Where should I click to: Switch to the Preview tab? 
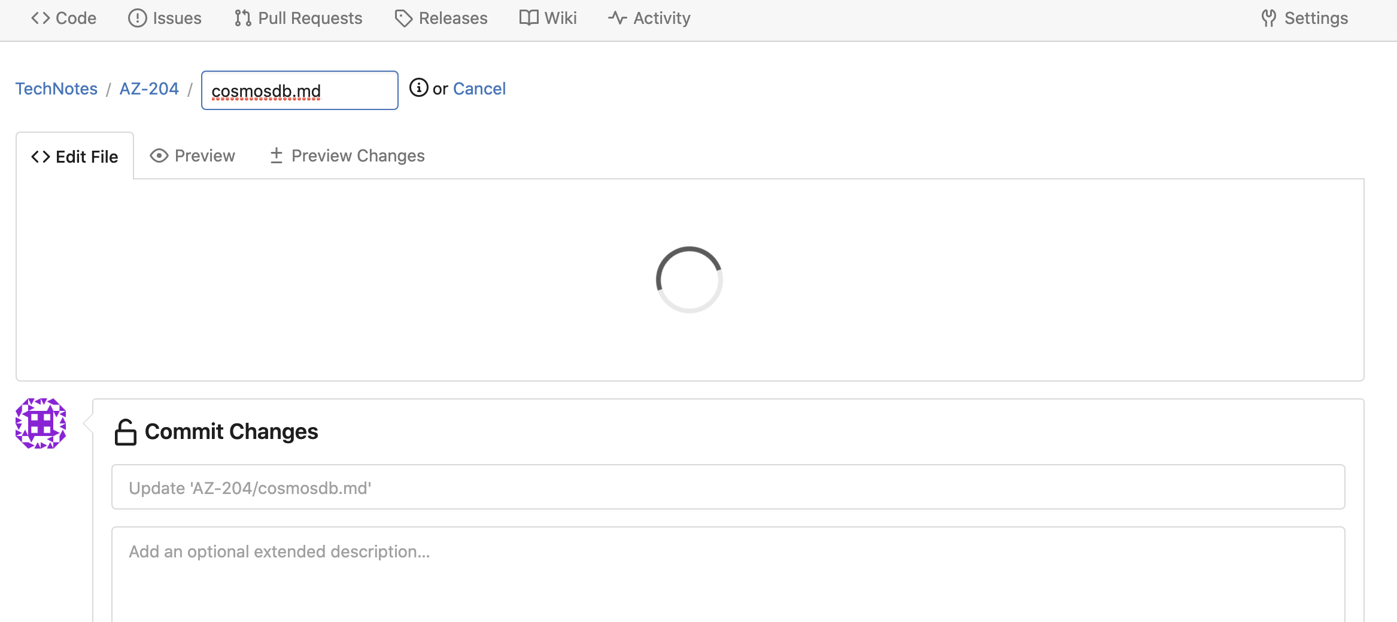[x=192, y=155]
